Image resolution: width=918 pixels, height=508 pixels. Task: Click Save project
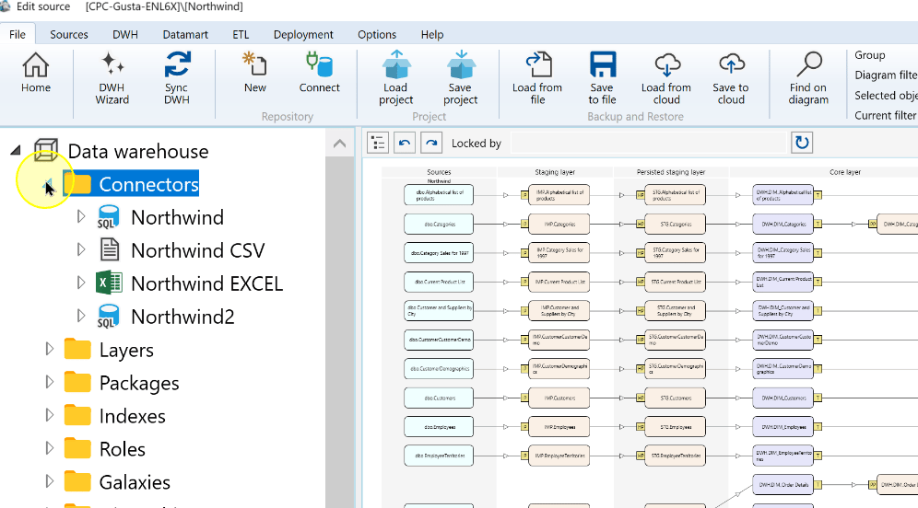point(460,78)
